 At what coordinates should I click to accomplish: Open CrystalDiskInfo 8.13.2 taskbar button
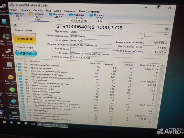pyautogui.click(x=52, y=125)
